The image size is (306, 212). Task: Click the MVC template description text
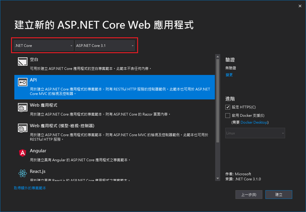tap(119, 137)
